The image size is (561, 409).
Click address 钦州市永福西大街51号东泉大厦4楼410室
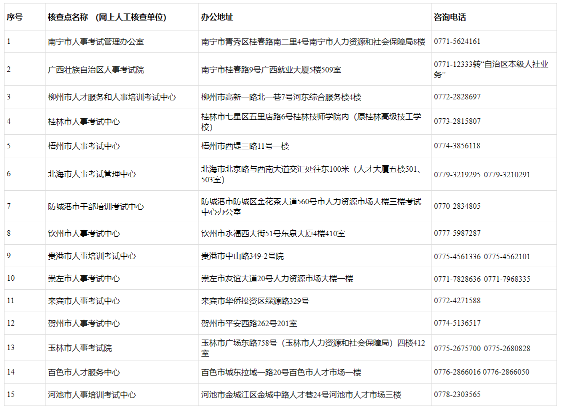273,234
